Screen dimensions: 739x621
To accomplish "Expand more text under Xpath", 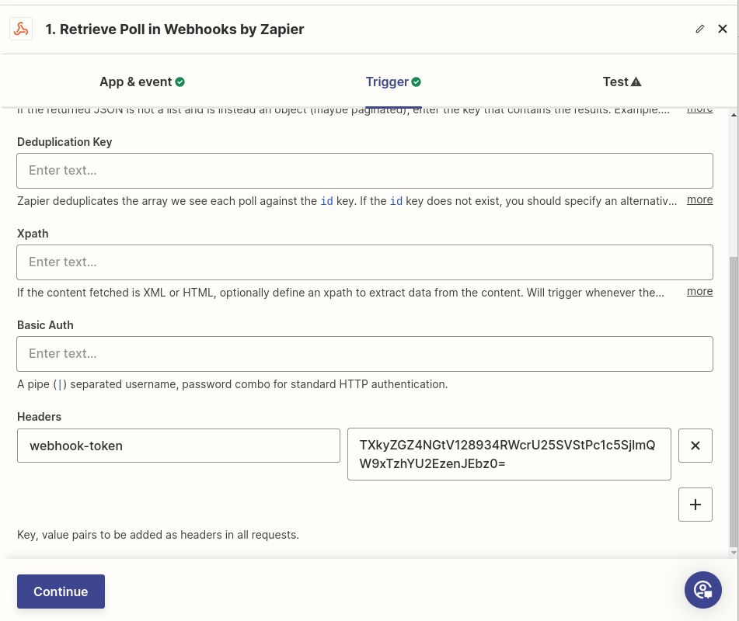I will point(699,292).
